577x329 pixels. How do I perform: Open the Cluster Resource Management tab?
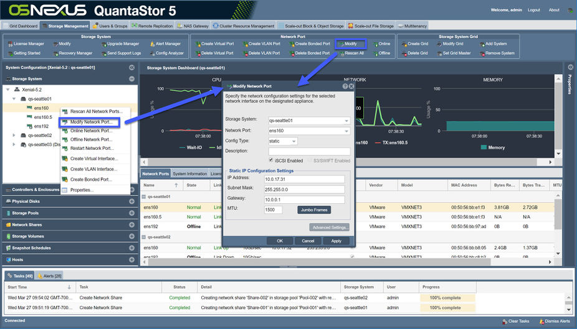[244, 26]
